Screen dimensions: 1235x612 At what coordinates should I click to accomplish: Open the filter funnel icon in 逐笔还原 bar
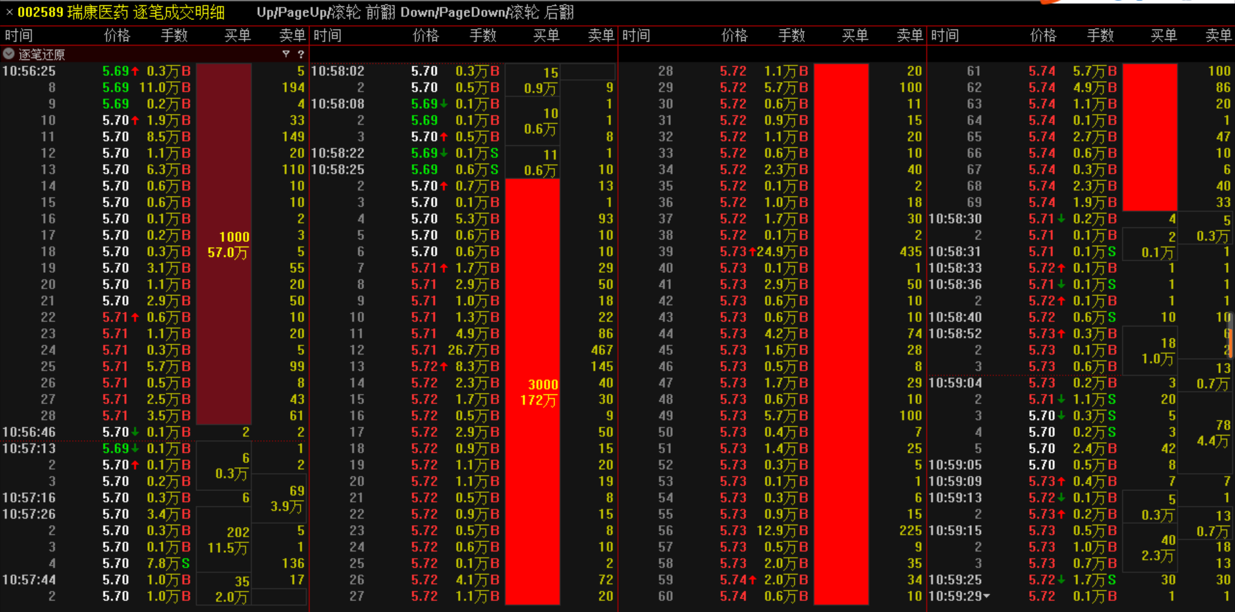286,54
